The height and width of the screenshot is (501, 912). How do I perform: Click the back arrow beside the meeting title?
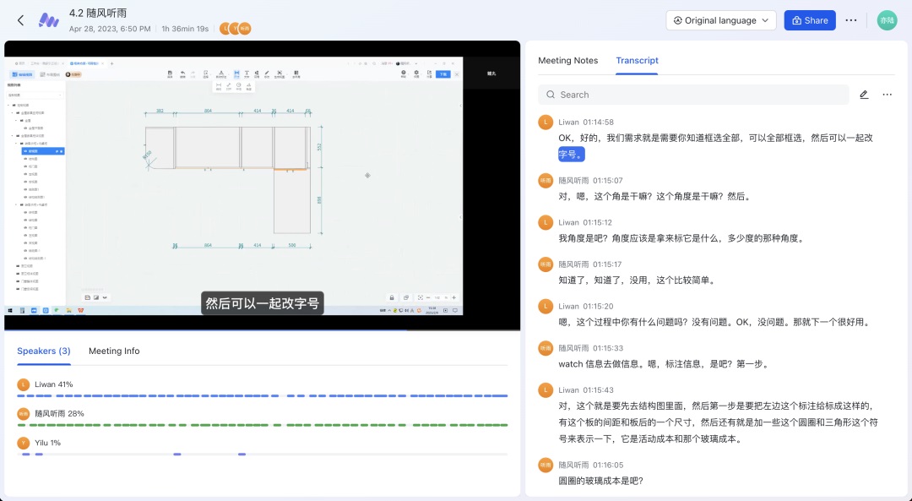tap(20, 19)
